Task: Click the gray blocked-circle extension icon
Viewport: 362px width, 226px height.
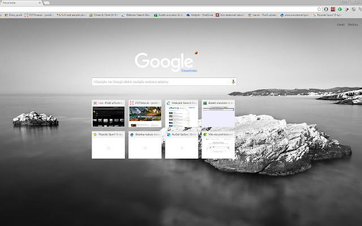Action: tap(354, 9)
